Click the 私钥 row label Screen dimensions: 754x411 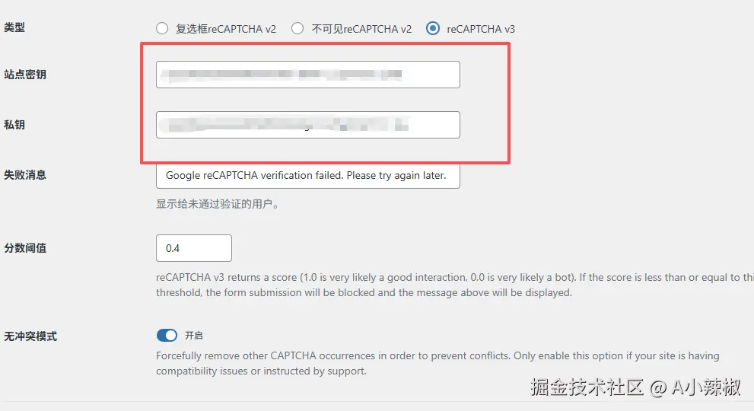point(14,125)
